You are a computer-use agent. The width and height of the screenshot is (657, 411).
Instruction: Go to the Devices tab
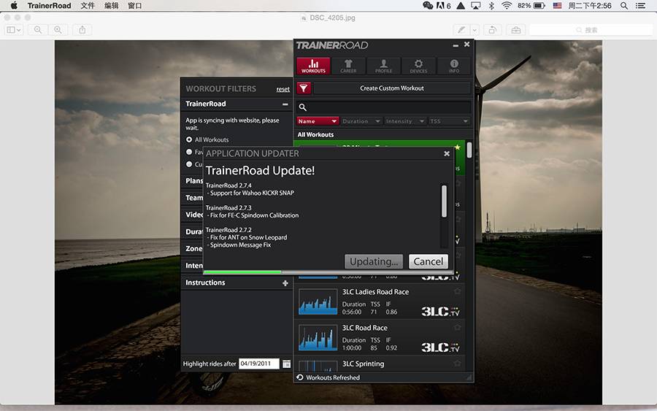pos(418,66)
